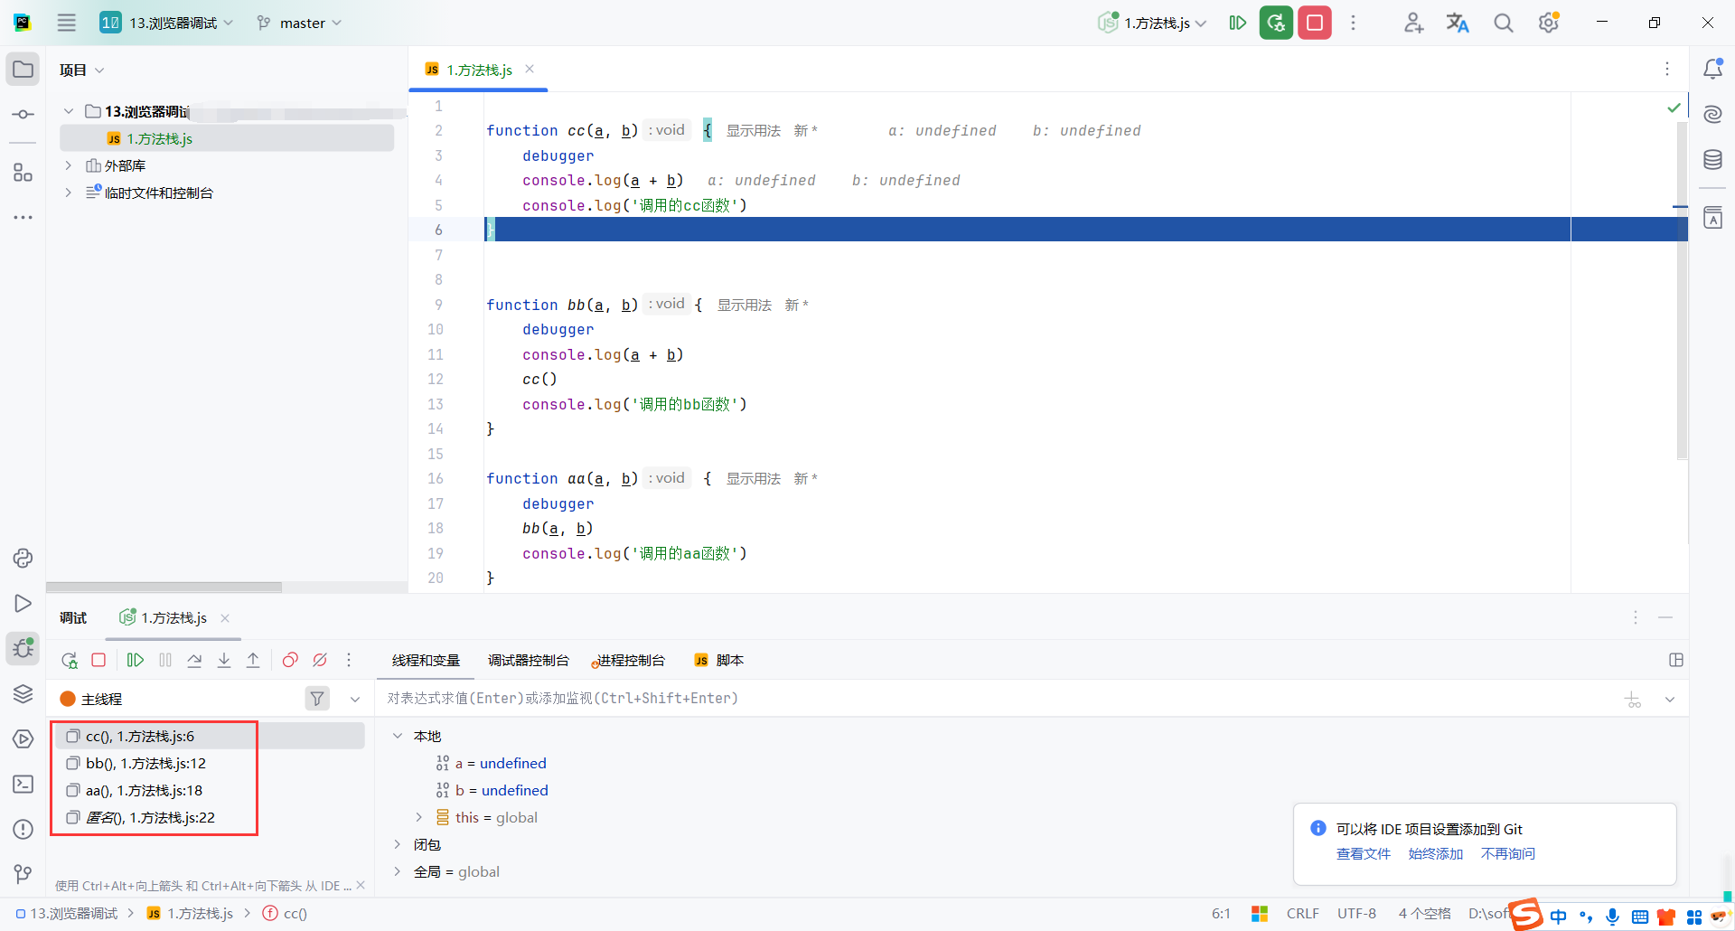Open the Code With Me add-user icon
The height and width of the screenshot is (931, 1735).
1413,23
